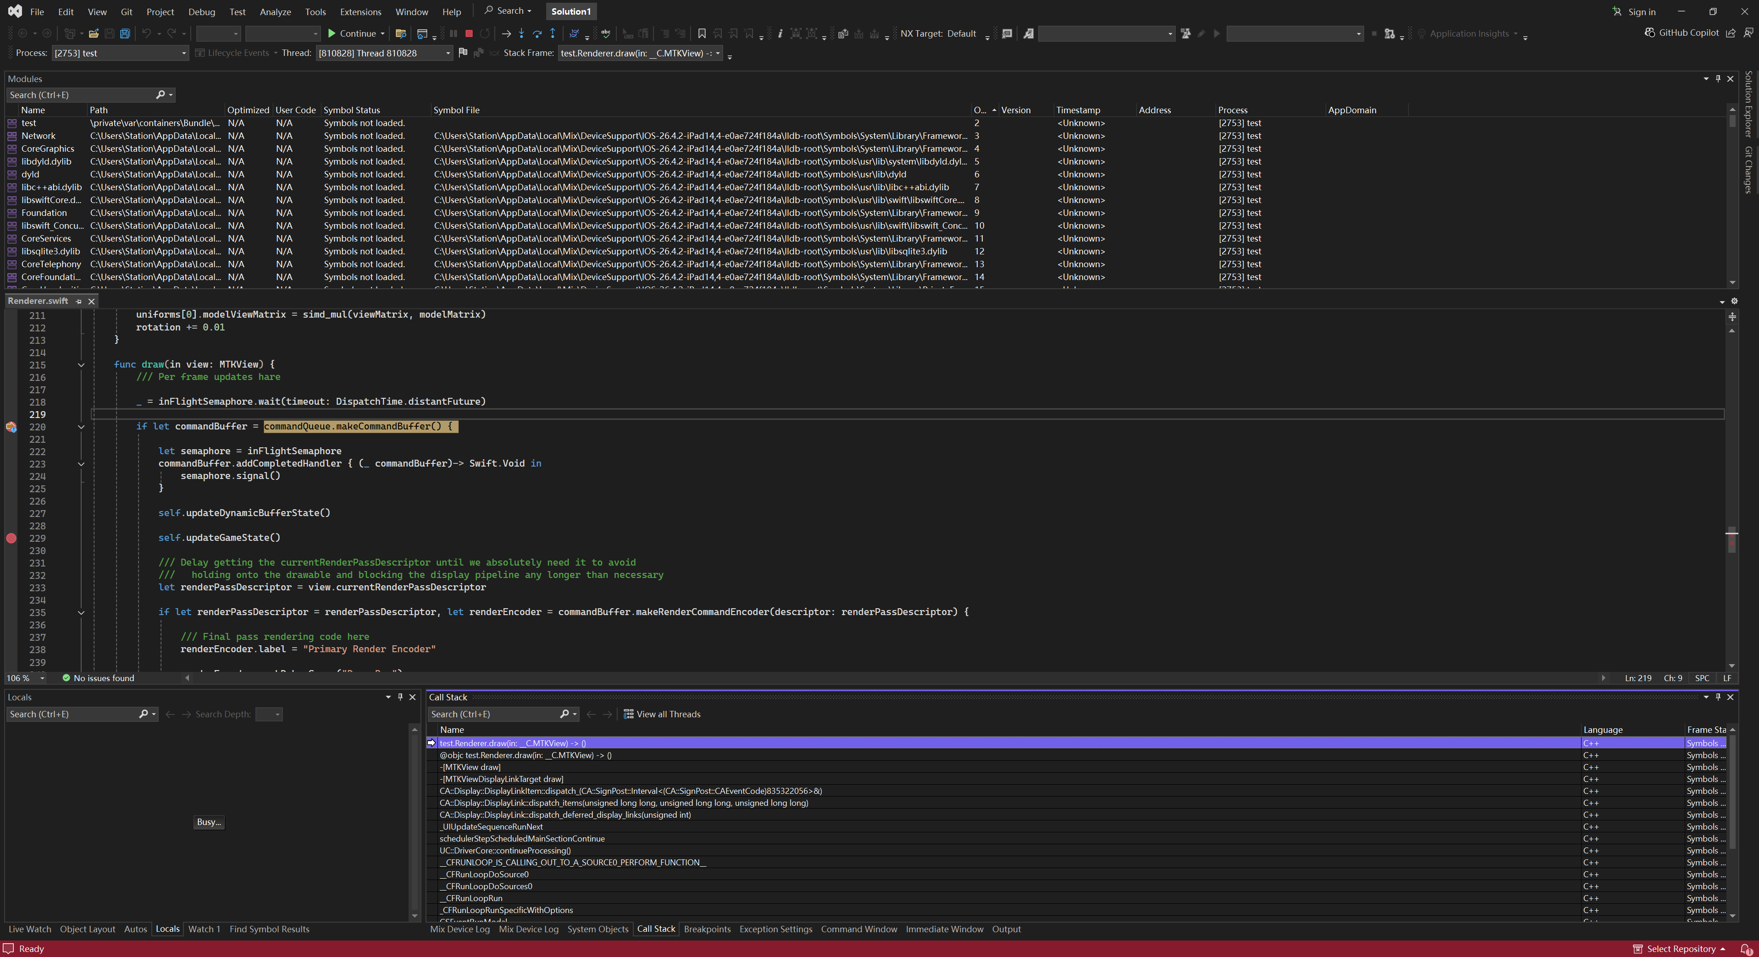
Task: Click the Step Out icon
Action: tap(553, 33)
